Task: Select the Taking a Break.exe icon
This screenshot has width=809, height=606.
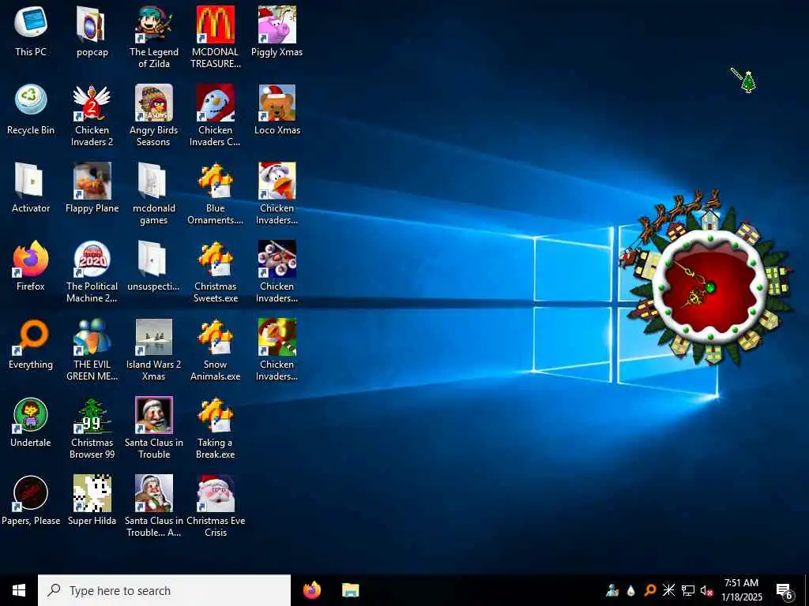Action: coord(215,428)
